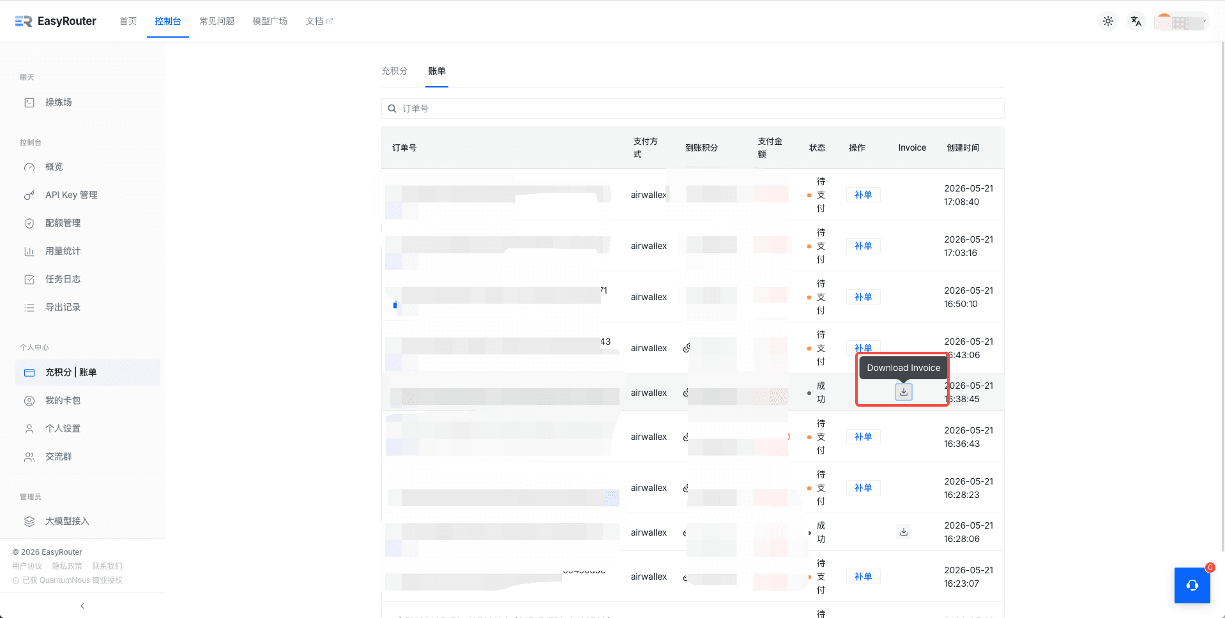
Task: Open the 用户协议 footer link
Action: point(27,566)
